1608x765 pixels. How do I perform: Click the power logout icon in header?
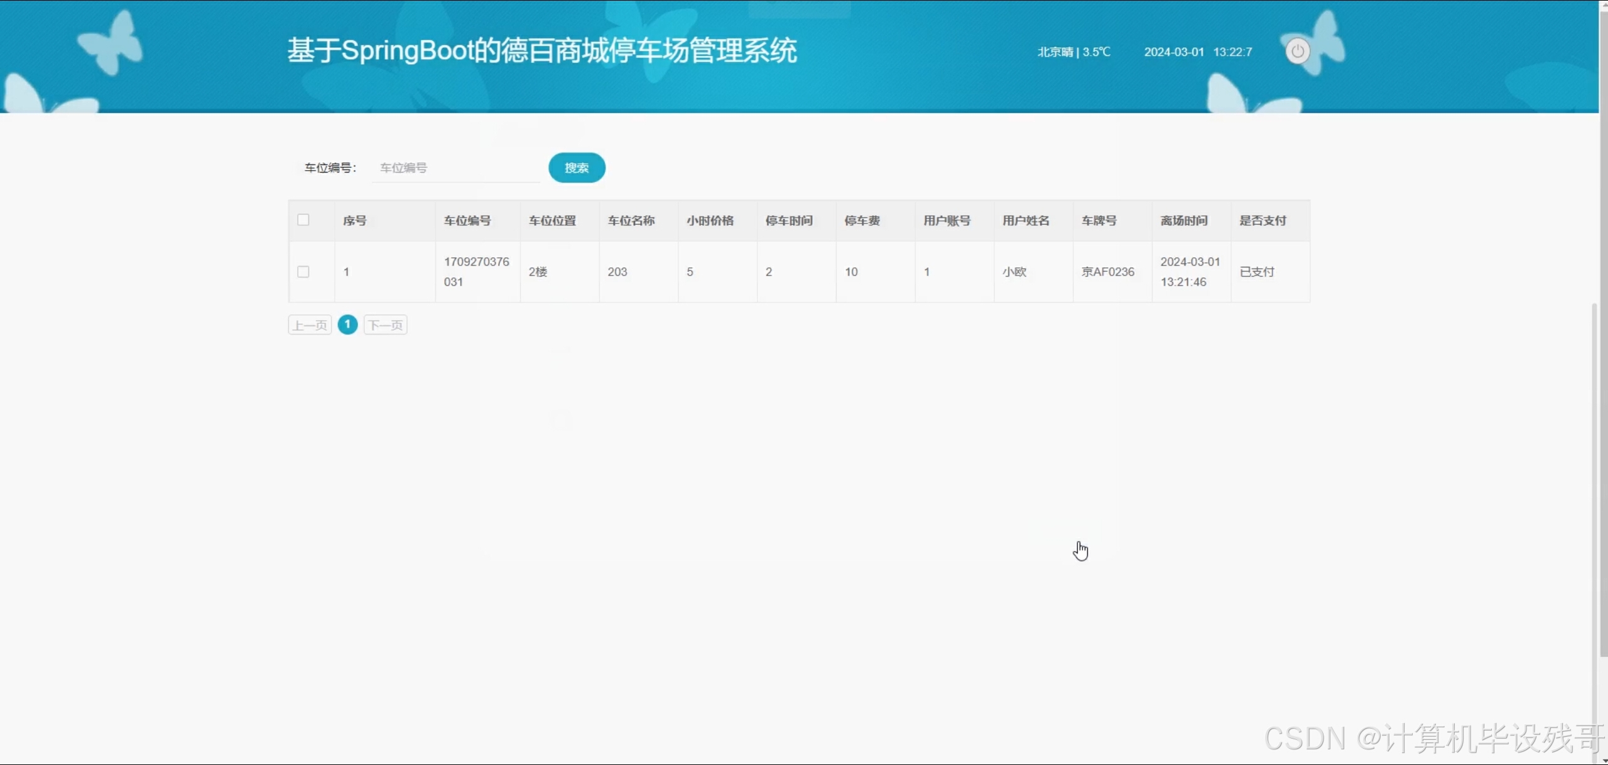pos(1297,51)
